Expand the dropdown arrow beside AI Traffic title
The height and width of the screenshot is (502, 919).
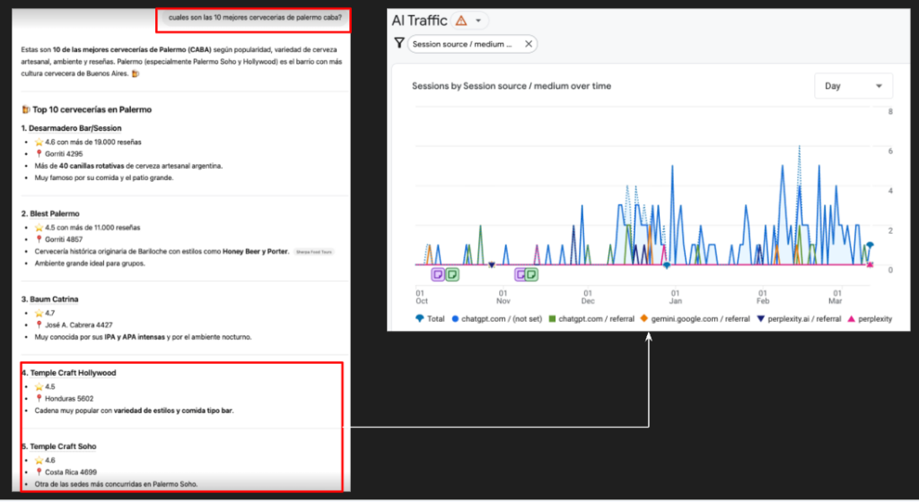[479, 21]
